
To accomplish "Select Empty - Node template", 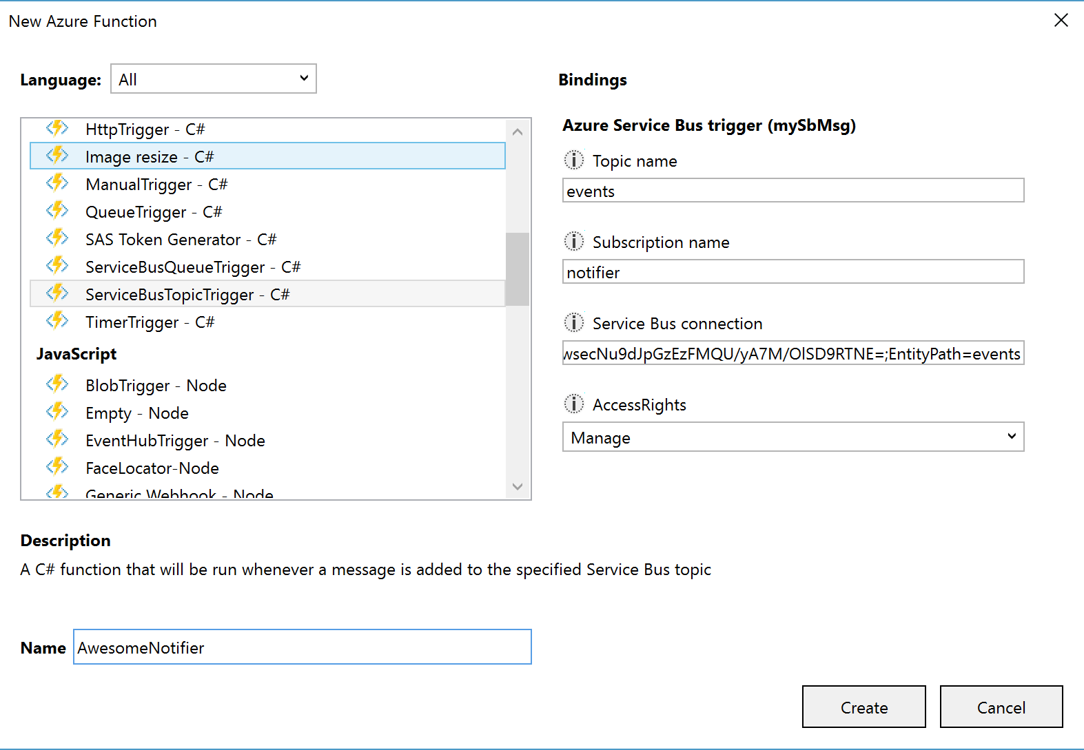I will (268, 413).
